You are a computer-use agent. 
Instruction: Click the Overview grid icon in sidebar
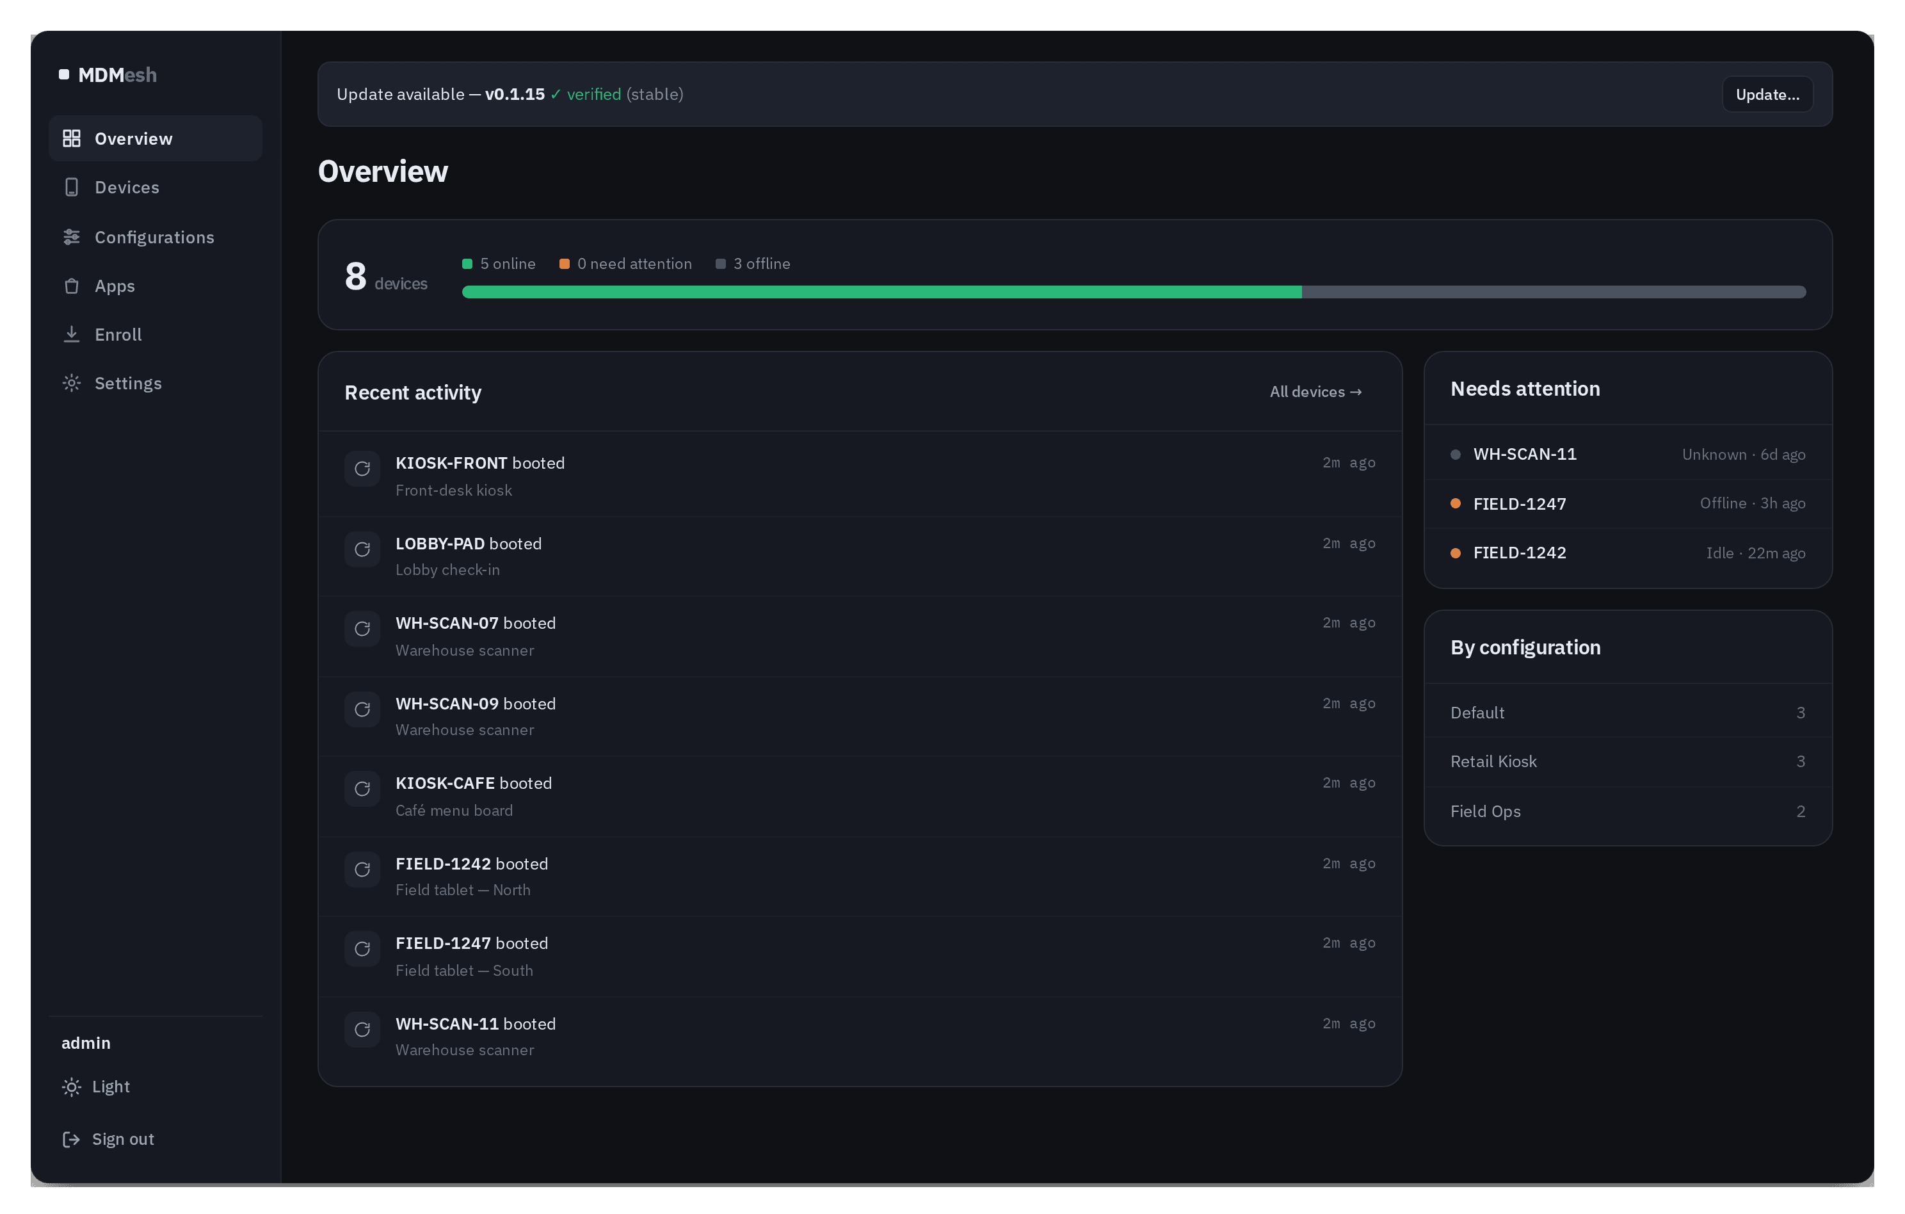(x=71, y=138)
